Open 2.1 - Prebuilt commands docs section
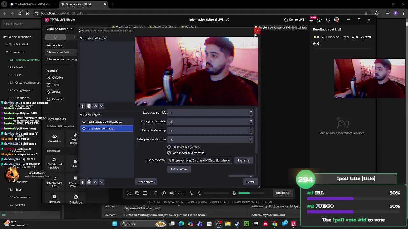 coord(25,60)
